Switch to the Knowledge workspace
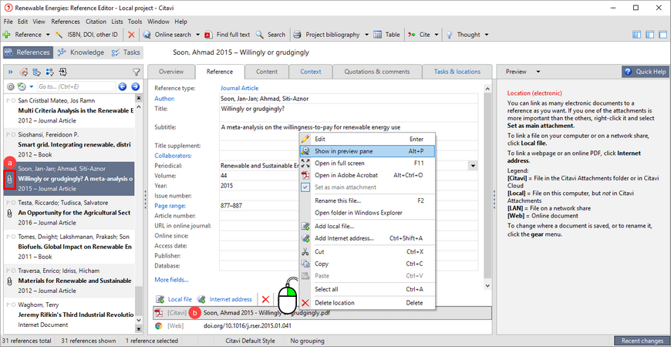 coord(81,52)
